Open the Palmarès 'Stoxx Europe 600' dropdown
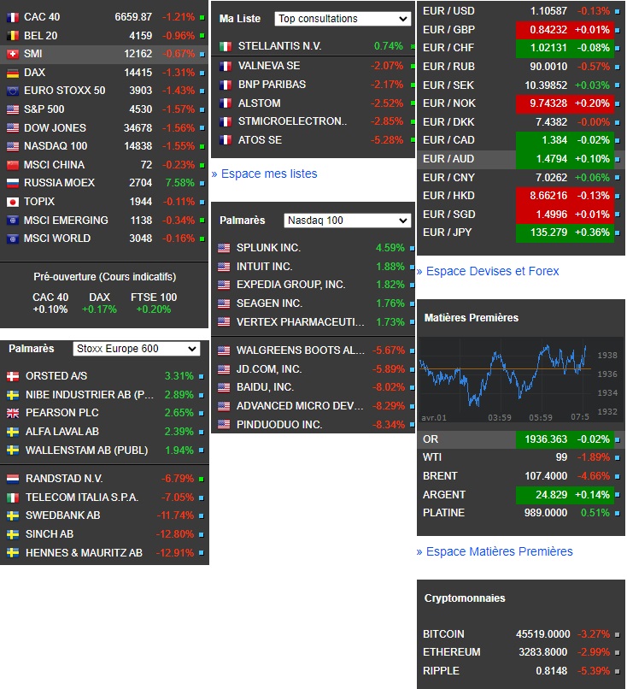627x689 pixels. point(137,349)
